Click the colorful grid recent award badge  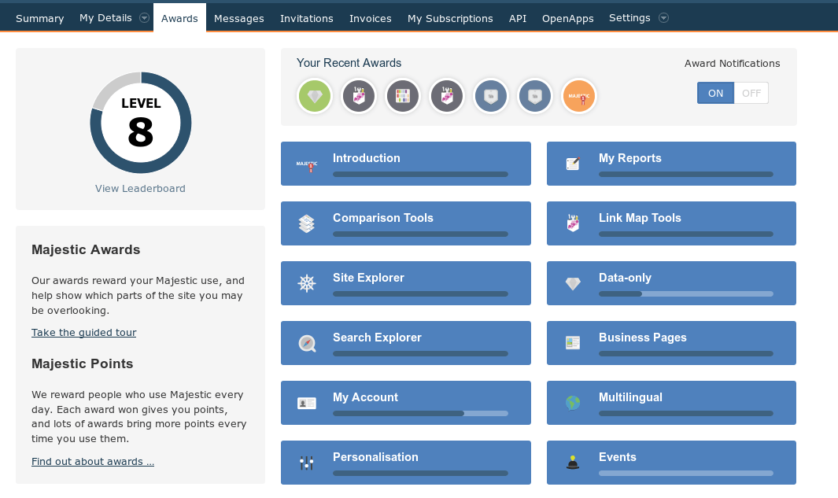402,96
